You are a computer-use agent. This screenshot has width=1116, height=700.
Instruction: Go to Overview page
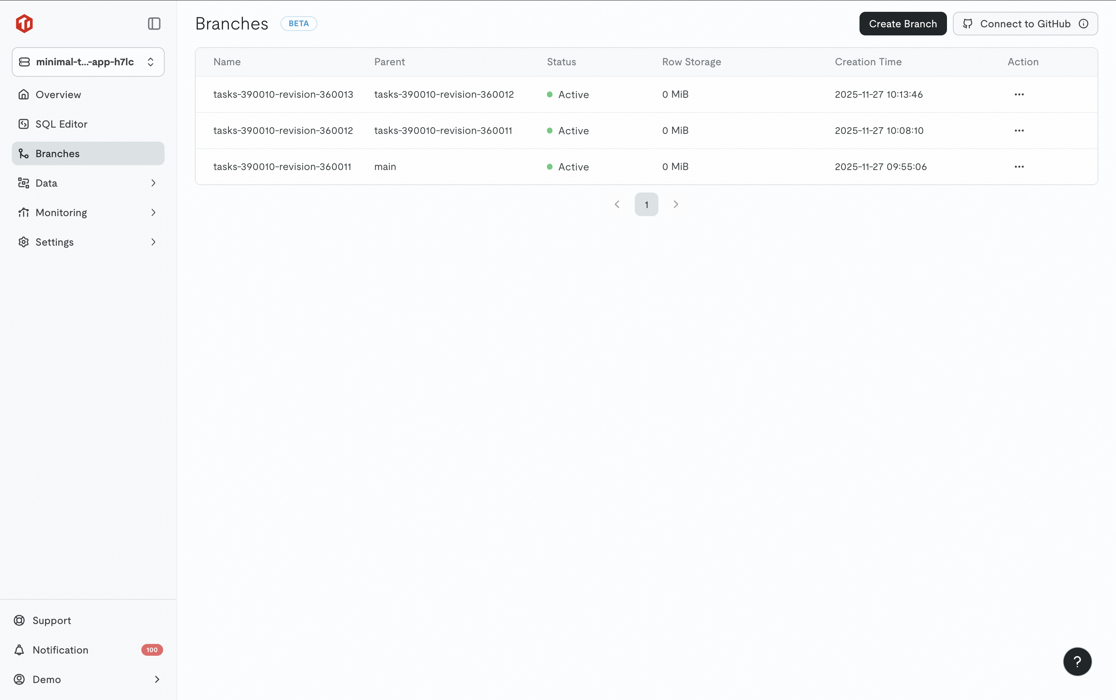coord(58,94)
